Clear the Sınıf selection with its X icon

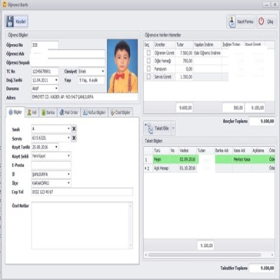[x=74, y=129]
